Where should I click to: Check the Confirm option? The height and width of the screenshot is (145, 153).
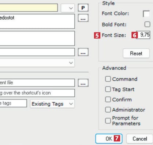108,99
